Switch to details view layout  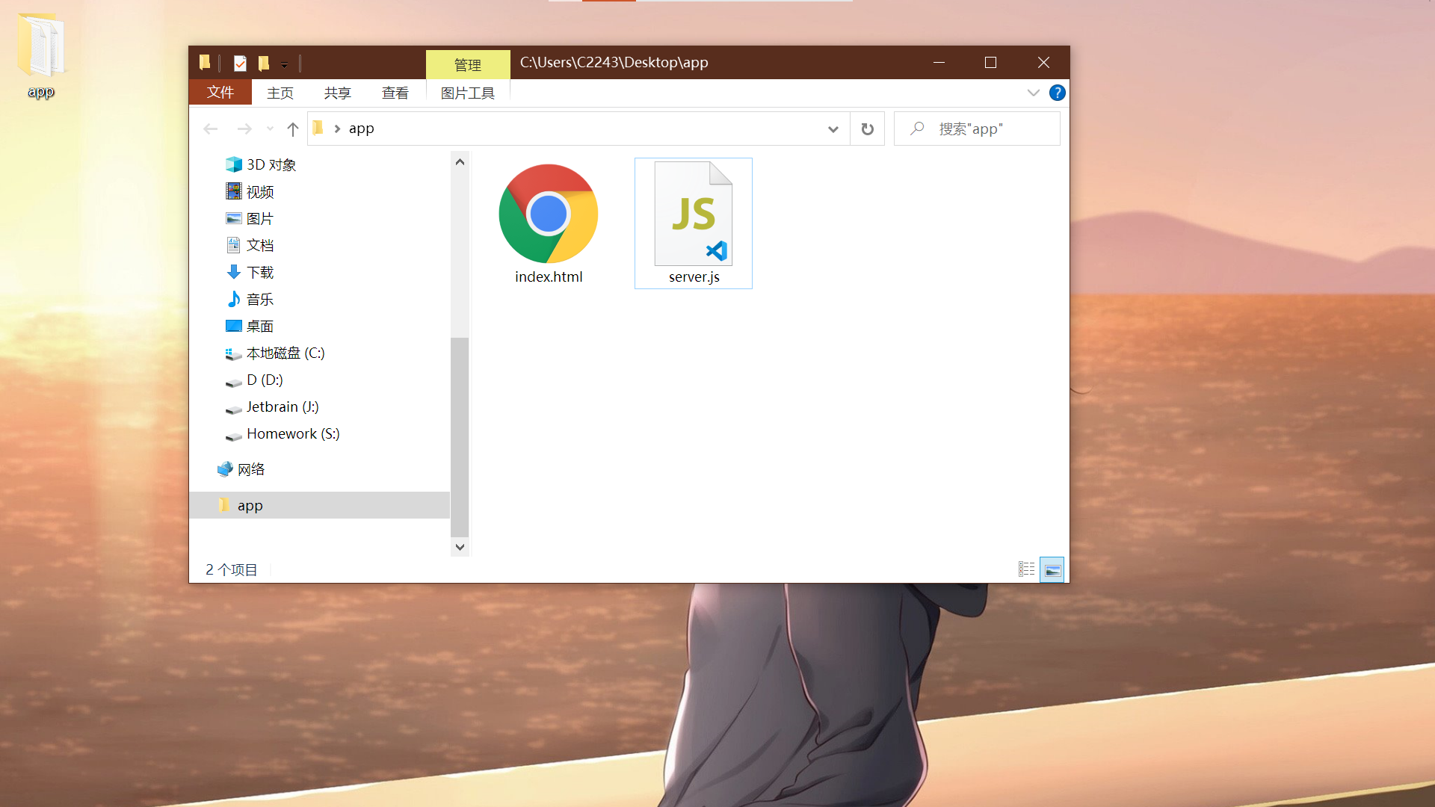[1027, 569]
